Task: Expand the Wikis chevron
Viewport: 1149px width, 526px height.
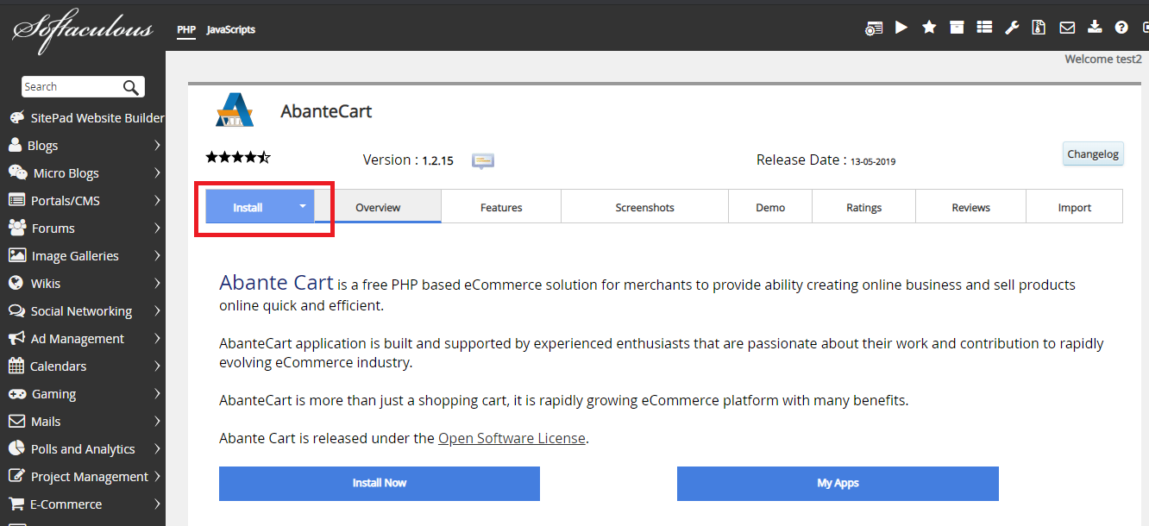Action: click(x=157, y=283)
